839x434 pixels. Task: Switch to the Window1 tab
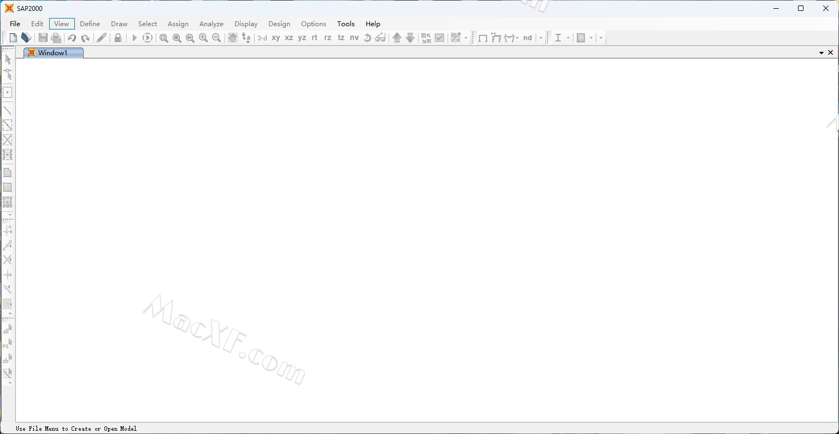[53, 53]
